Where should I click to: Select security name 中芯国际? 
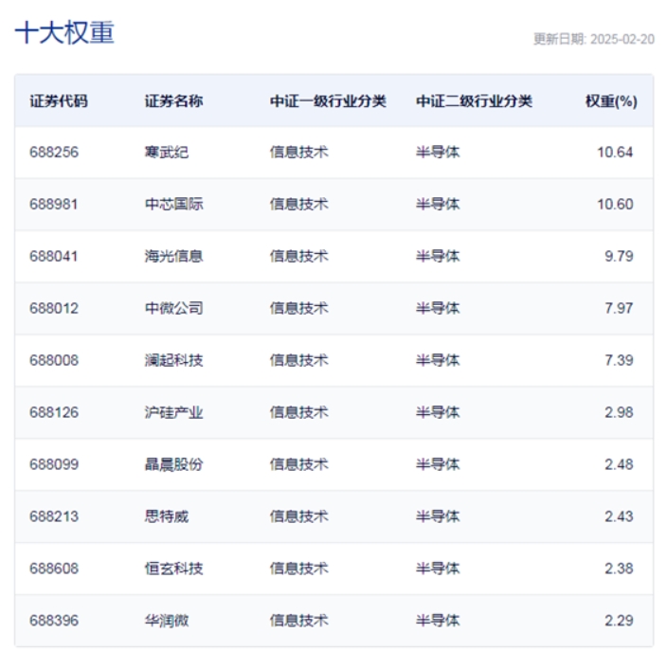174,205
